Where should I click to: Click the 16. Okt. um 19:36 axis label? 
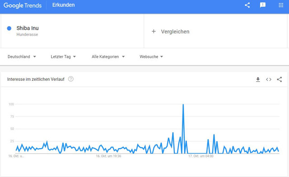108,156
